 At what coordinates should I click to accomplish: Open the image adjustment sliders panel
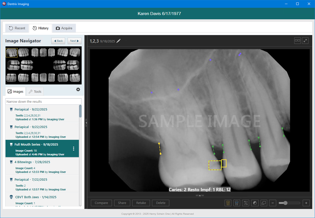click(x=246, y=203)
